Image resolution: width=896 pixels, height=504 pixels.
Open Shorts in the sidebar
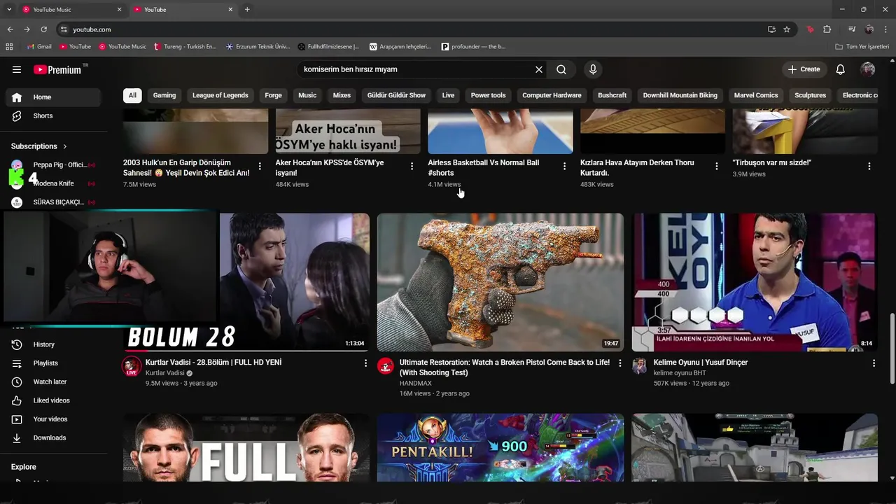tap(53, 115)
